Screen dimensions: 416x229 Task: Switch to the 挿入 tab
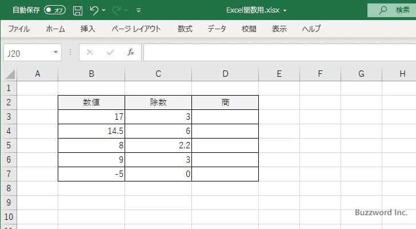tap(88, 29)
